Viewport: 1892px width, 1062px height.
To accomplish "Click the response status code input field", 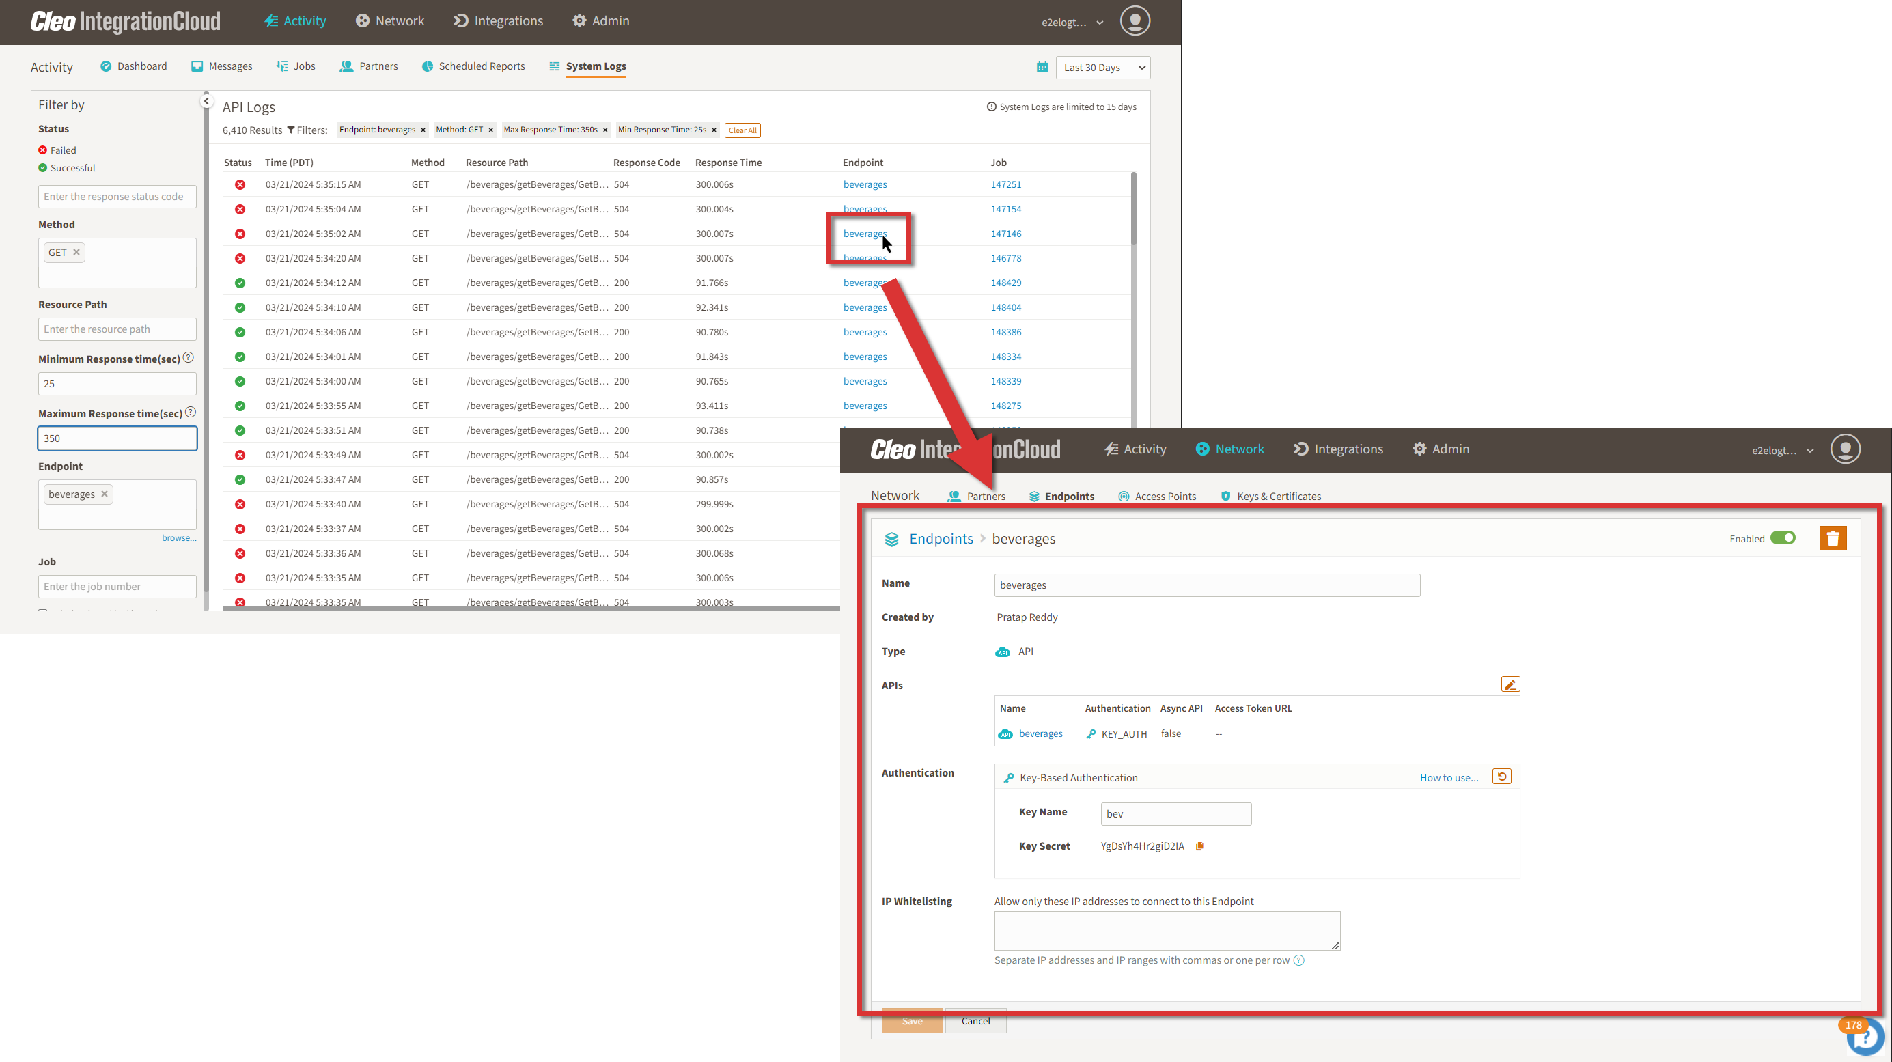I will pyautogui.click(x=117, y=197).
